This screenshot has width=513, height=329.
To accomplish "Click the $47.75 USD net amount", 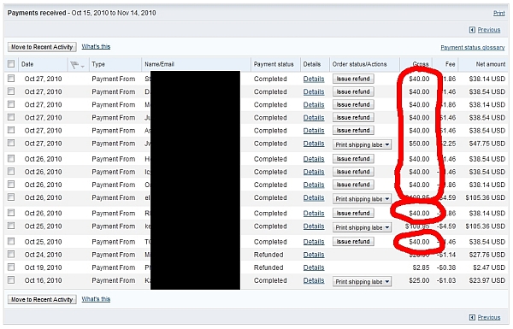I will click(x=486, y=144).
